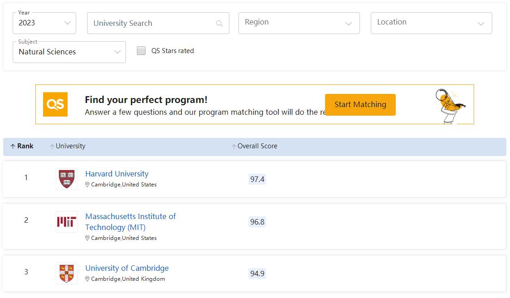Open the Year 2023 dropdown
The width and height of the screenshot is (510, 298).
coord(44,23)
